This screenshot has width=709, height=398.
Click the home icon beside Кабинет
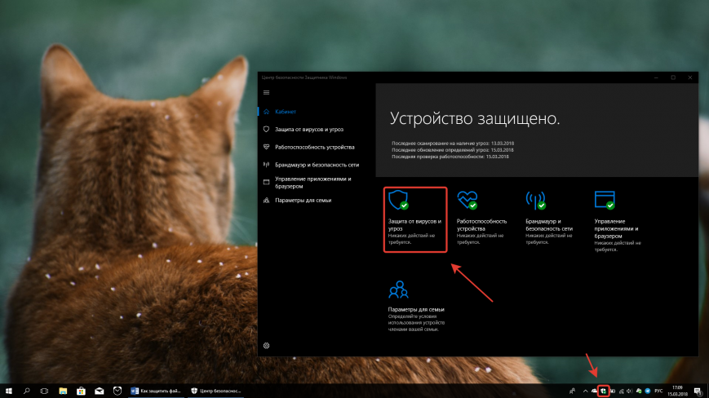(x=266, y=112)
